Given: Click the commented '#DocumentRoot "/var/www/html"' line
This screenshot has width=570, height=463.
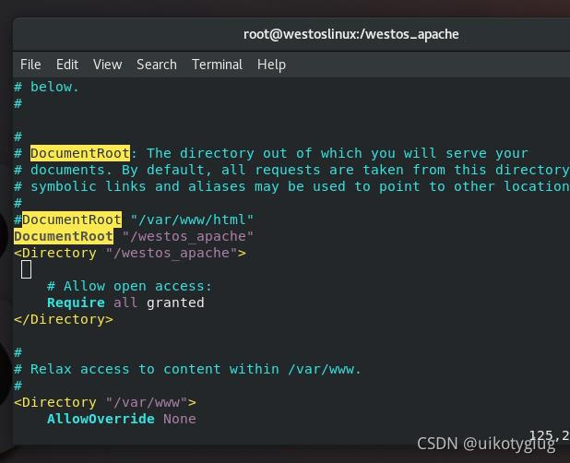Looking at the screenshot, I should [134, 220].
